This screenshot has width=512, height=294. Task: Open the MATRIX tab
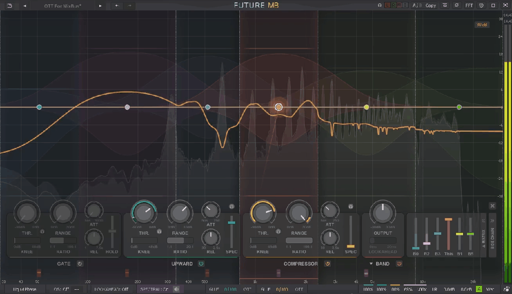[x=484, y=239]
